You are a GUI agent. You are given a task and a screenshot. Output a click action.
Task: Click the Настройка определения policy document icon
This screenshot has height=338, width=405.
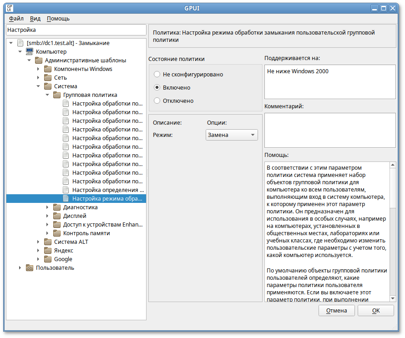(66, 190)
